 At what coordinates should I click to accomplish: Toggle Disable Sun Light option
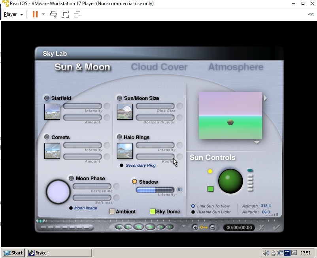193,212
